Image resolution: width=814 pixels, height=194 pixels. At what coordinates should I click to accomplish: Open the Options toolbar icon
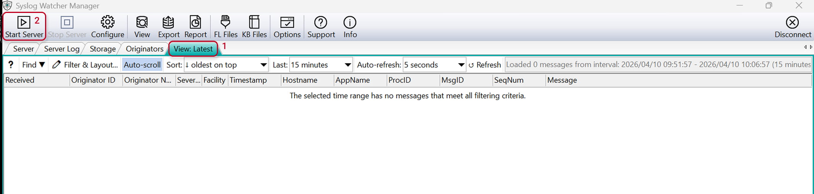click(x=287, y=22)
